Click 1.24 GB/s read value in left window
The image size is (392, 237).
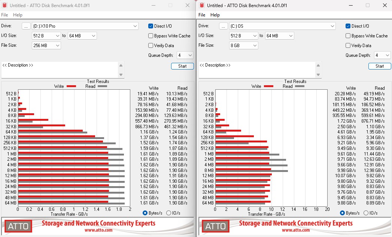178,132
